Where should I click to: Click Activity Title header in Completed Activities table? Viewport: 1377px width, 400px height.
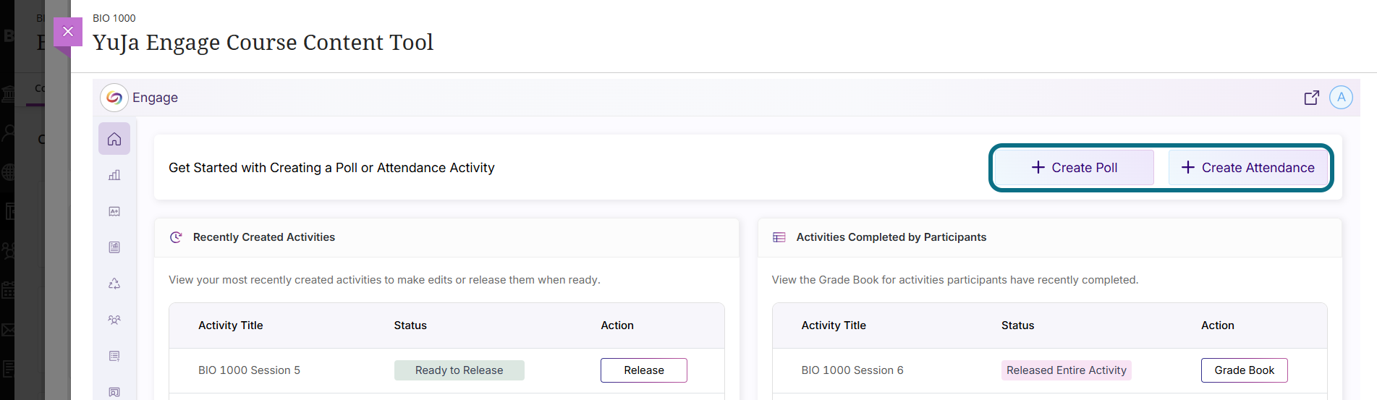tap(834, 325)
